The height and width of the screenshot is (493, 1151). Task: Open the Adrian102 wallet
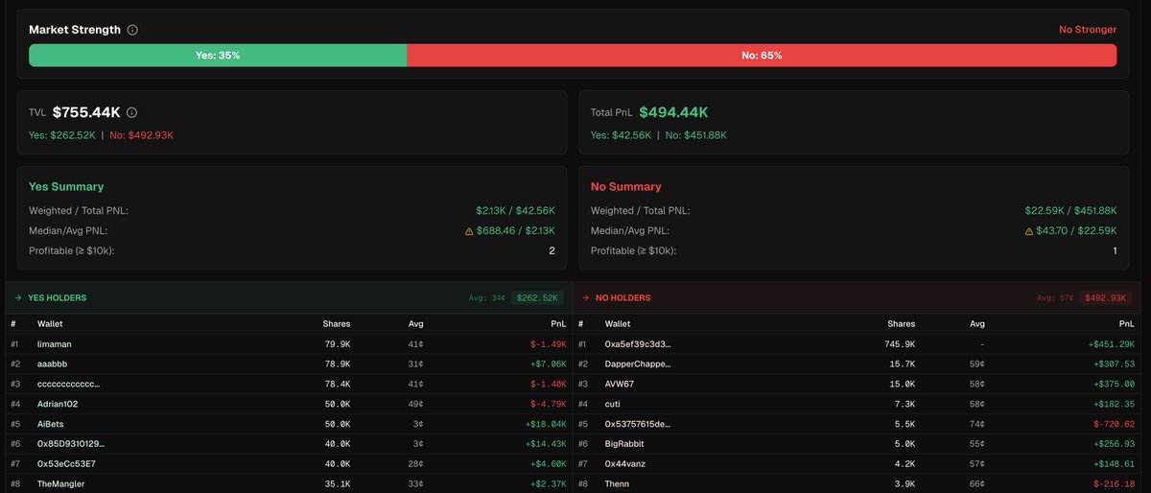pos(58,404)
